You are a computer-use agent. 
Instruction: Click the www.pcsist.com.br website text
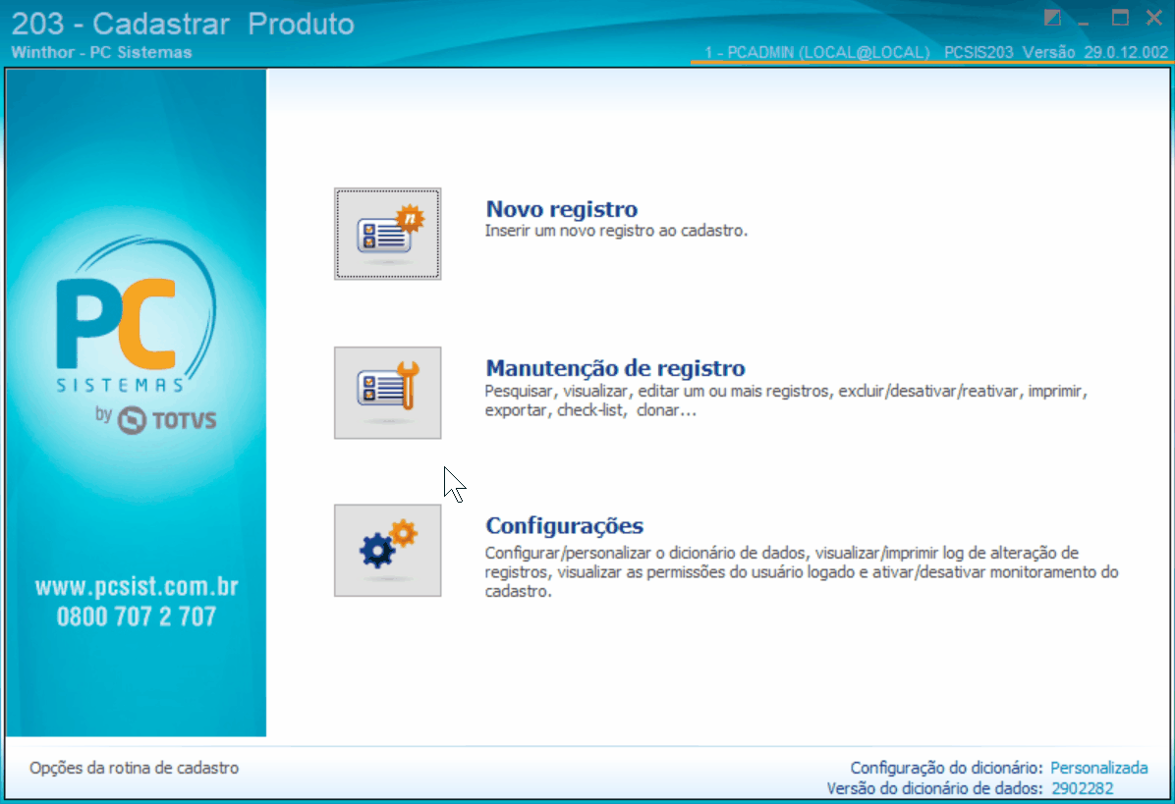pyautogui.click(x=137, y=586)
